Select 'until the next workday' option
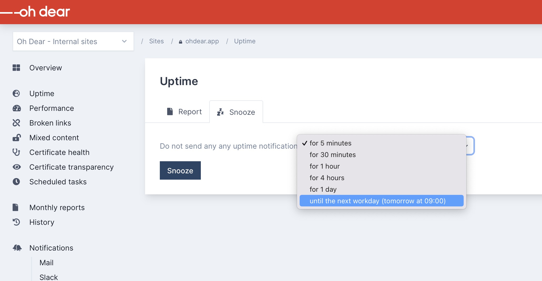The image size is (542, 281). pos(381,201)
